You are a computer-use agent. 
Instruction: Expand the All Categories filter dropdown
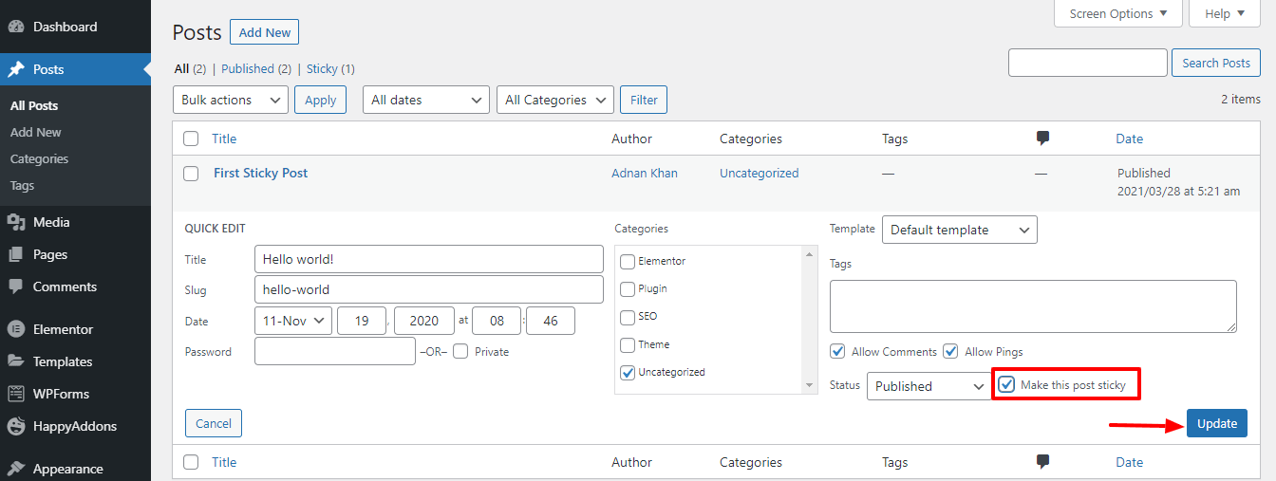tap(555, 100)
